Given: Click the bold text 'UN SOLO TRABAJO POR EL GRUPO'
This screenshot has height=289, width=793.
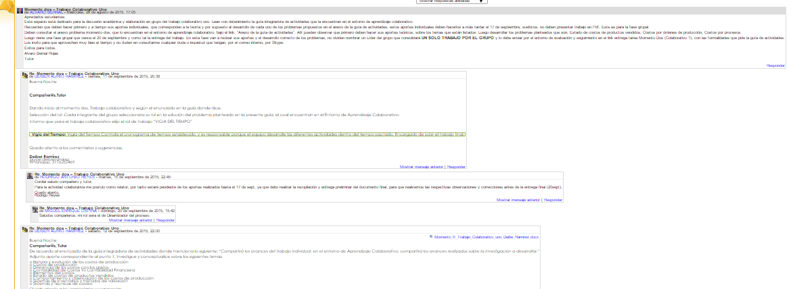Looking at the screenshot, I should pyautogui.click(x=457, y=38).
